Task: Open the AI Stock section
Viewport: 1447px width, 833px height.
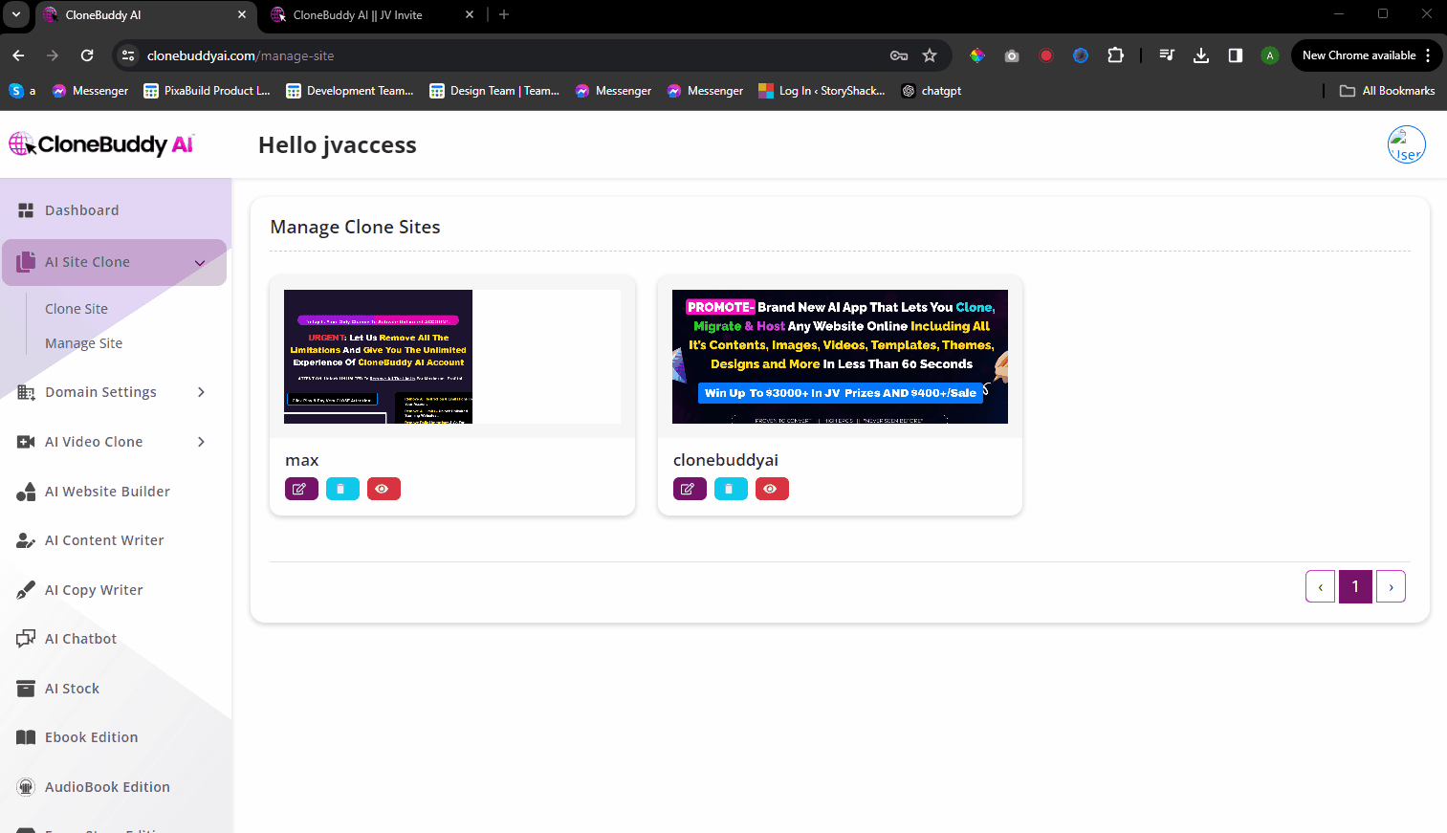Action: (72, 688)
